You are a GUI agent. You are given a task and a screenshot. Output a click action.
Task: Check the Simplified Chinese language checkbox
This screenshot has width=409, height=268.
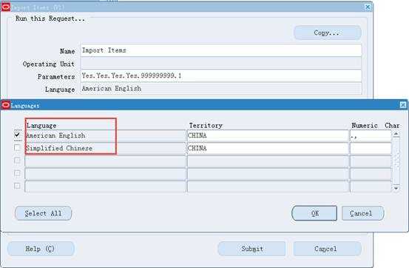click(17, 148)
